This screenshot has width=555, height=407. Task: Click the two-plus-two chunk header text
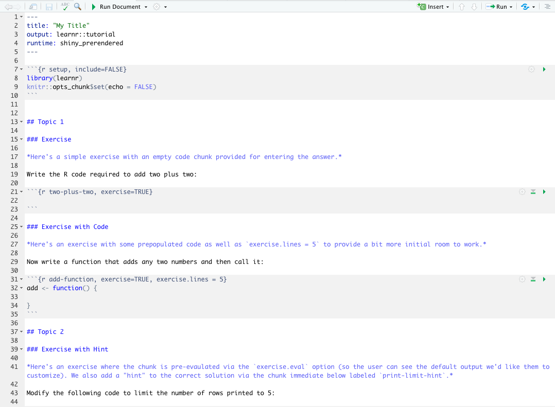pyautogui.click(x=90, y=191)
